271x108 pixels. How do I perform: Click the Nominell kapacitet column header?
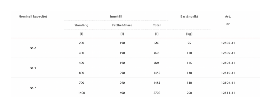(x=33, y=17)
